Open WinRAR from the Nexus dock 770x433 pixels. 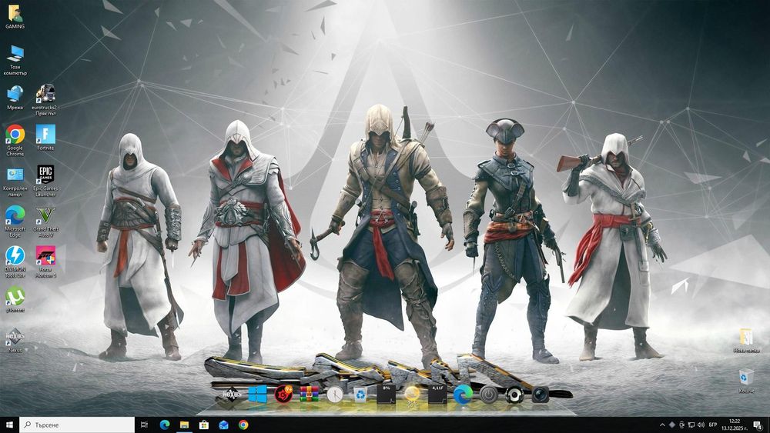point(309,394)
